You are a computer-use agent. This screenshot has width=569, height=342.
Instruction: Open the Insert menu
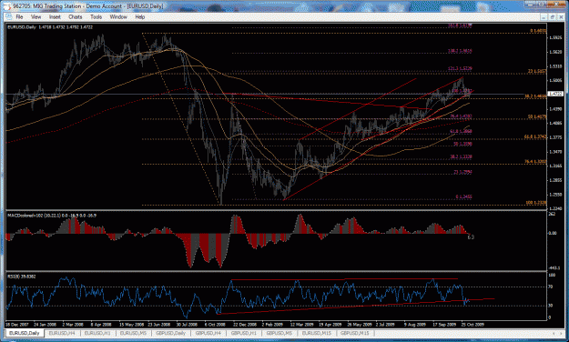(55, 16)
